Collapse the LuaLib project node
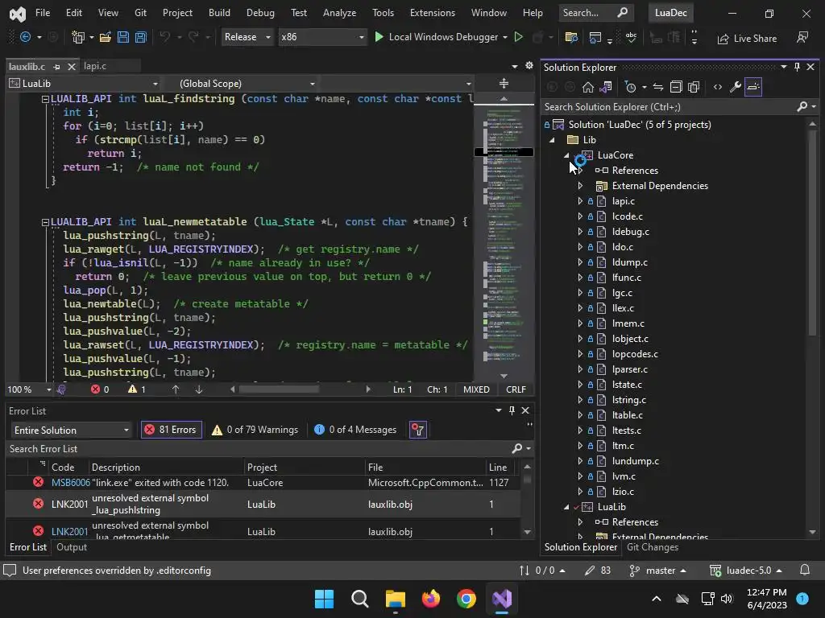The width and height of the screenshot is (825, 618). pos(566,507)
